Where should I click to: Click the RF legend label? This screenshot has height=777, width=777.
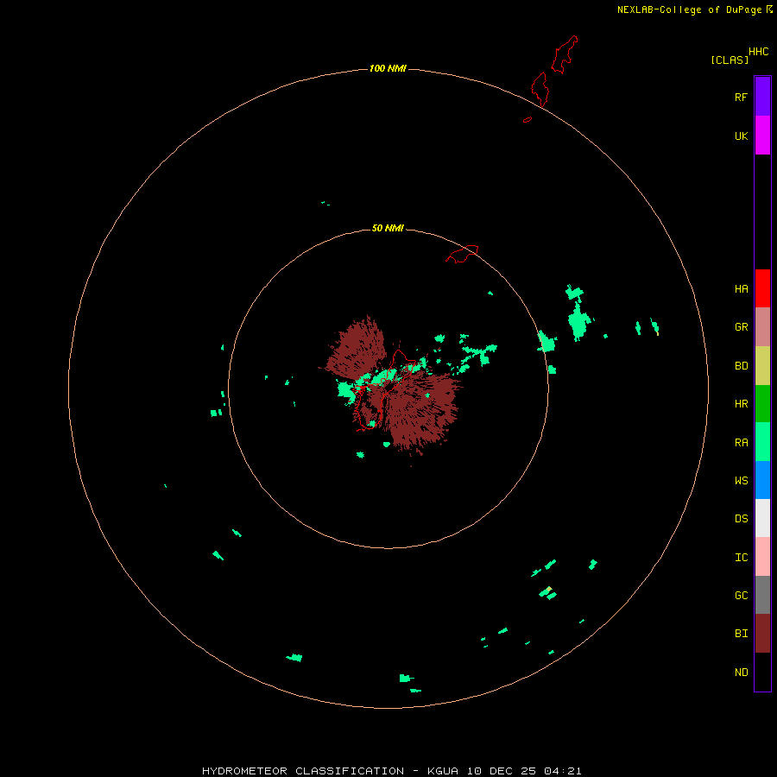[742, 97]
